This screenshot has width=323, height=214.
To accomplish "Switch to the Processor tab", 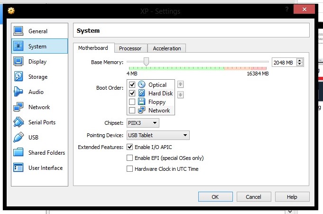I will (130, 48).
